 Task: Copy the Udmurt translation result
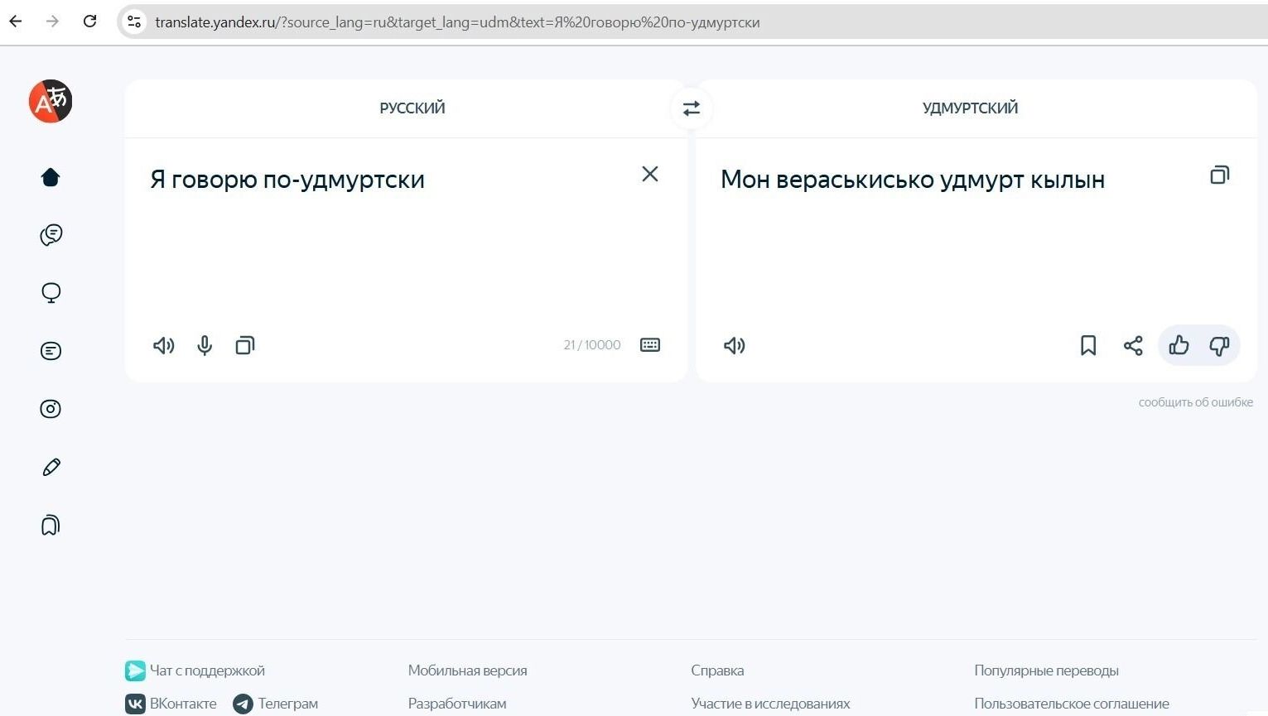click(x=1219, y=175)
